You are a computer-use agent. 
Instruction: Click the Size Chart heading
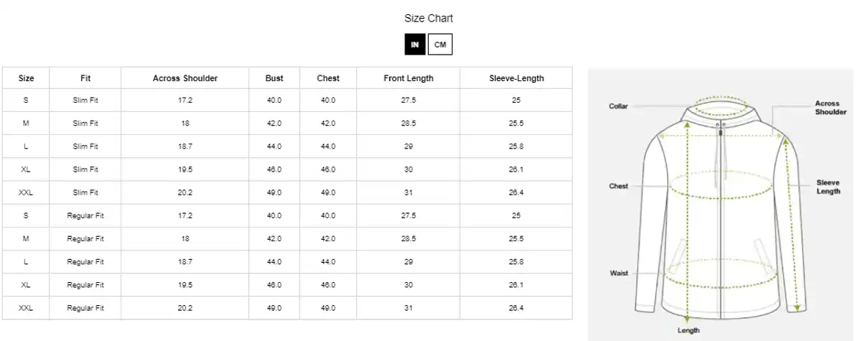coord(428,19)
